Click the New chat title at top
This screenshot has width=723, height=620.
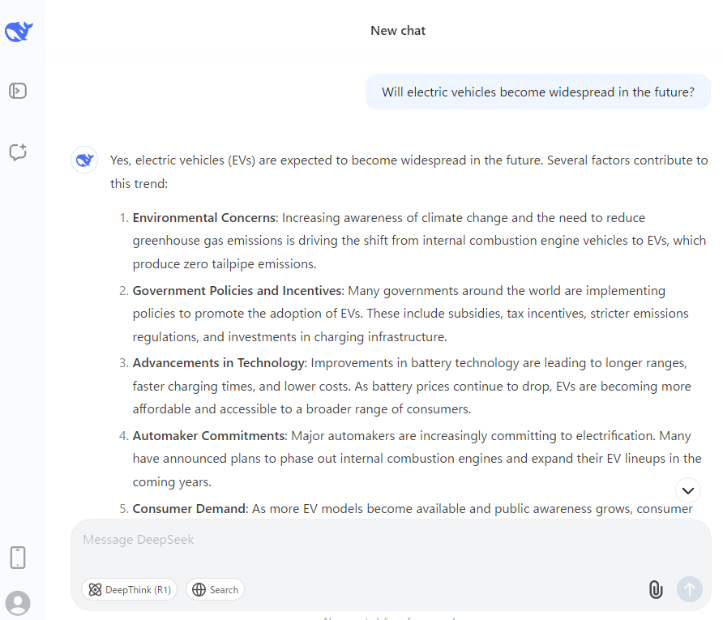click(398, 31)
